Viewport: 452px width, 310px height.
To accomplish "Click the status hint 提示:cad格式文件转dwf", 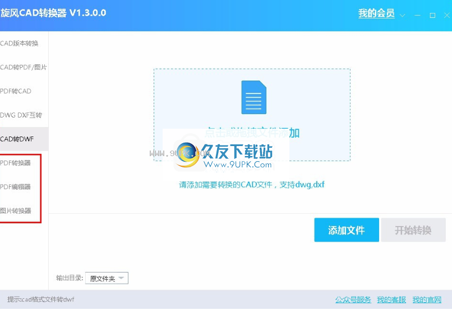I will click(40, 299).
